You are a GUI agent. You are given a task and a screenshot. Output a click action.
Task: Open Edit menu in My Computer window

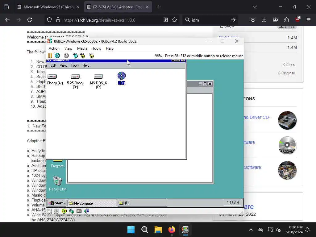(x=53, y=65)
